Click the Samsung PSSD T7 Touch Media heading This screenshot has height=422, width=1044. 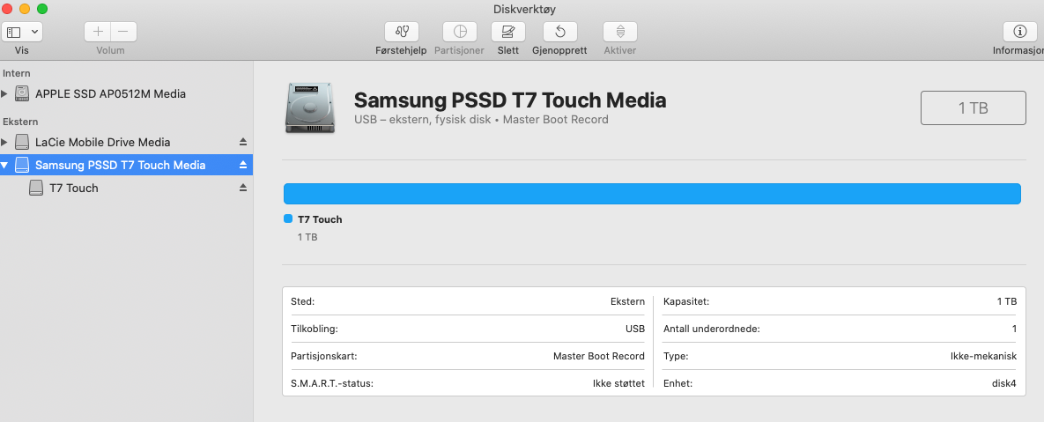pos(510,100)
